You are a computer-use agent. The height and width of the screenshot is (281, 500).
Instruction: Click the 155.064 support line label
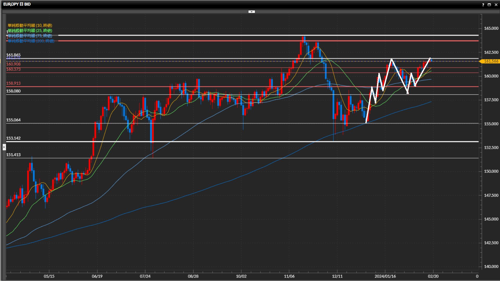pos(13,120)
